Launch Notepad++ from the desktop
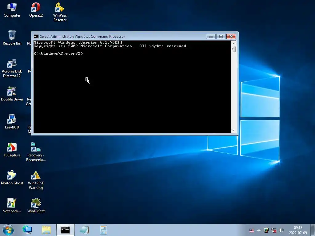 [12, 206]
